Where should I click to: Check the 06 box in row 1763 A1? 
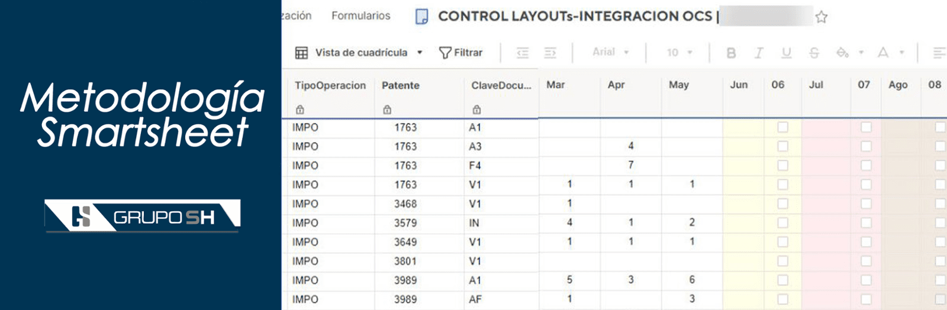pos(782,127)
